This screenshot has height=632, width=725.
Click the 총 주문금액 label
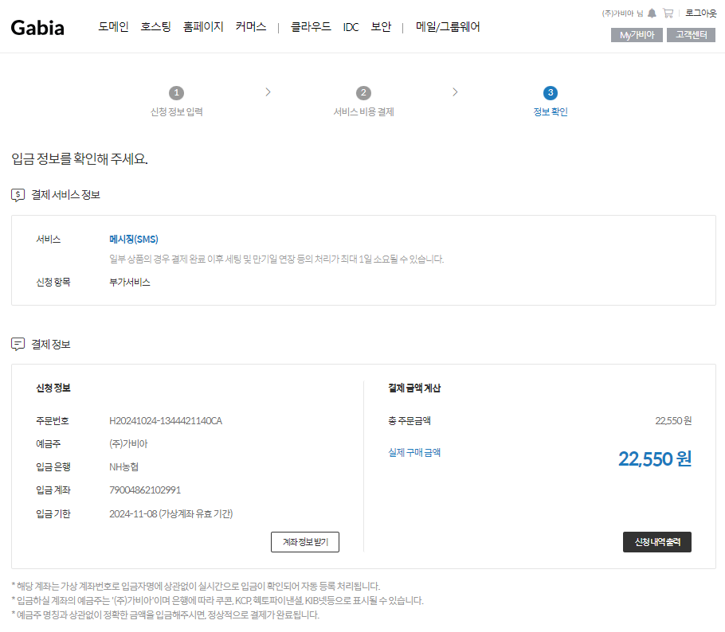[x=410, y=421]
